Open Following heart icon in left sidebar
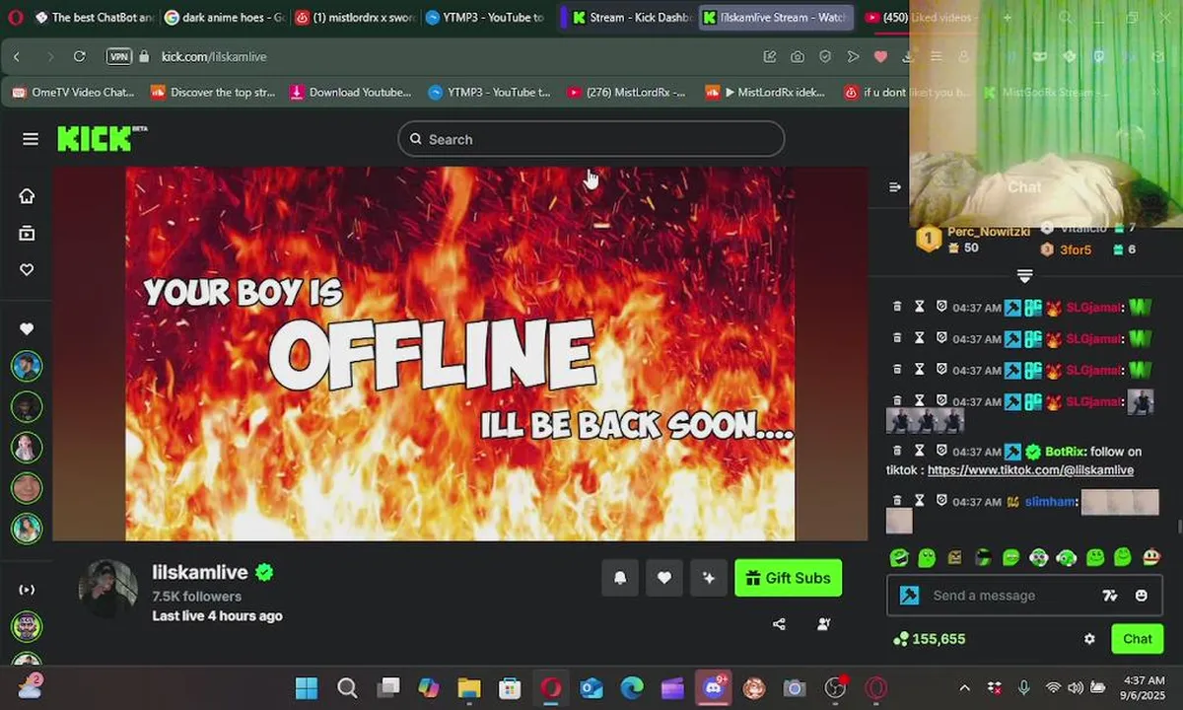The height and width of the screenshot is (710, 1183). click(27, 269)
